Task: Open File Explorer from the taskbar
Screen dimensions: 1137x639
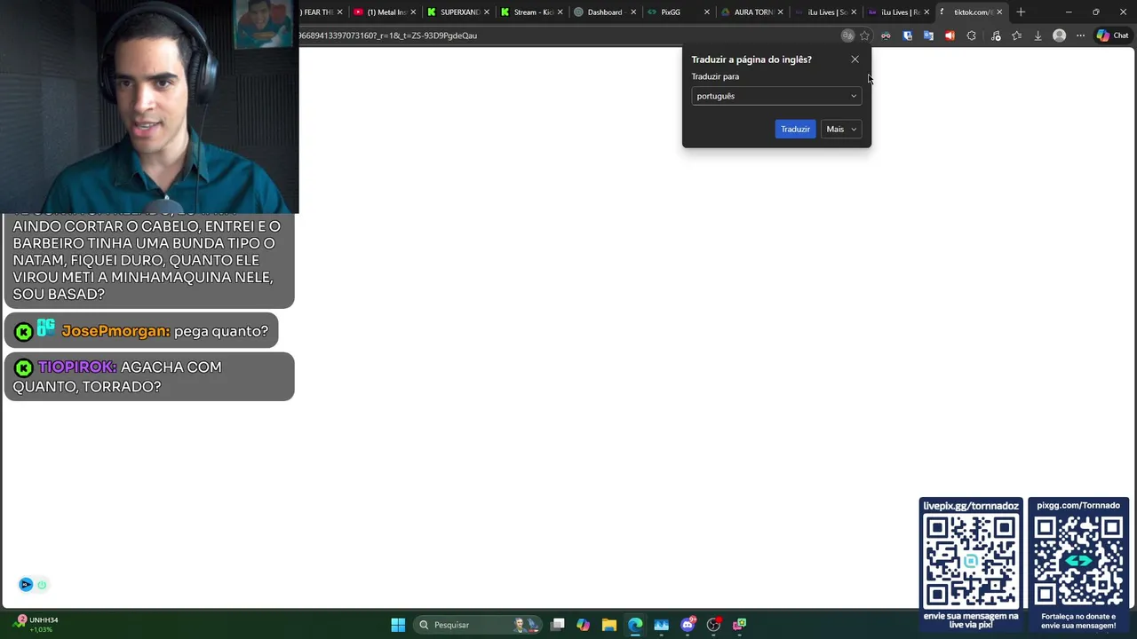Action: [x=608, y=625]
